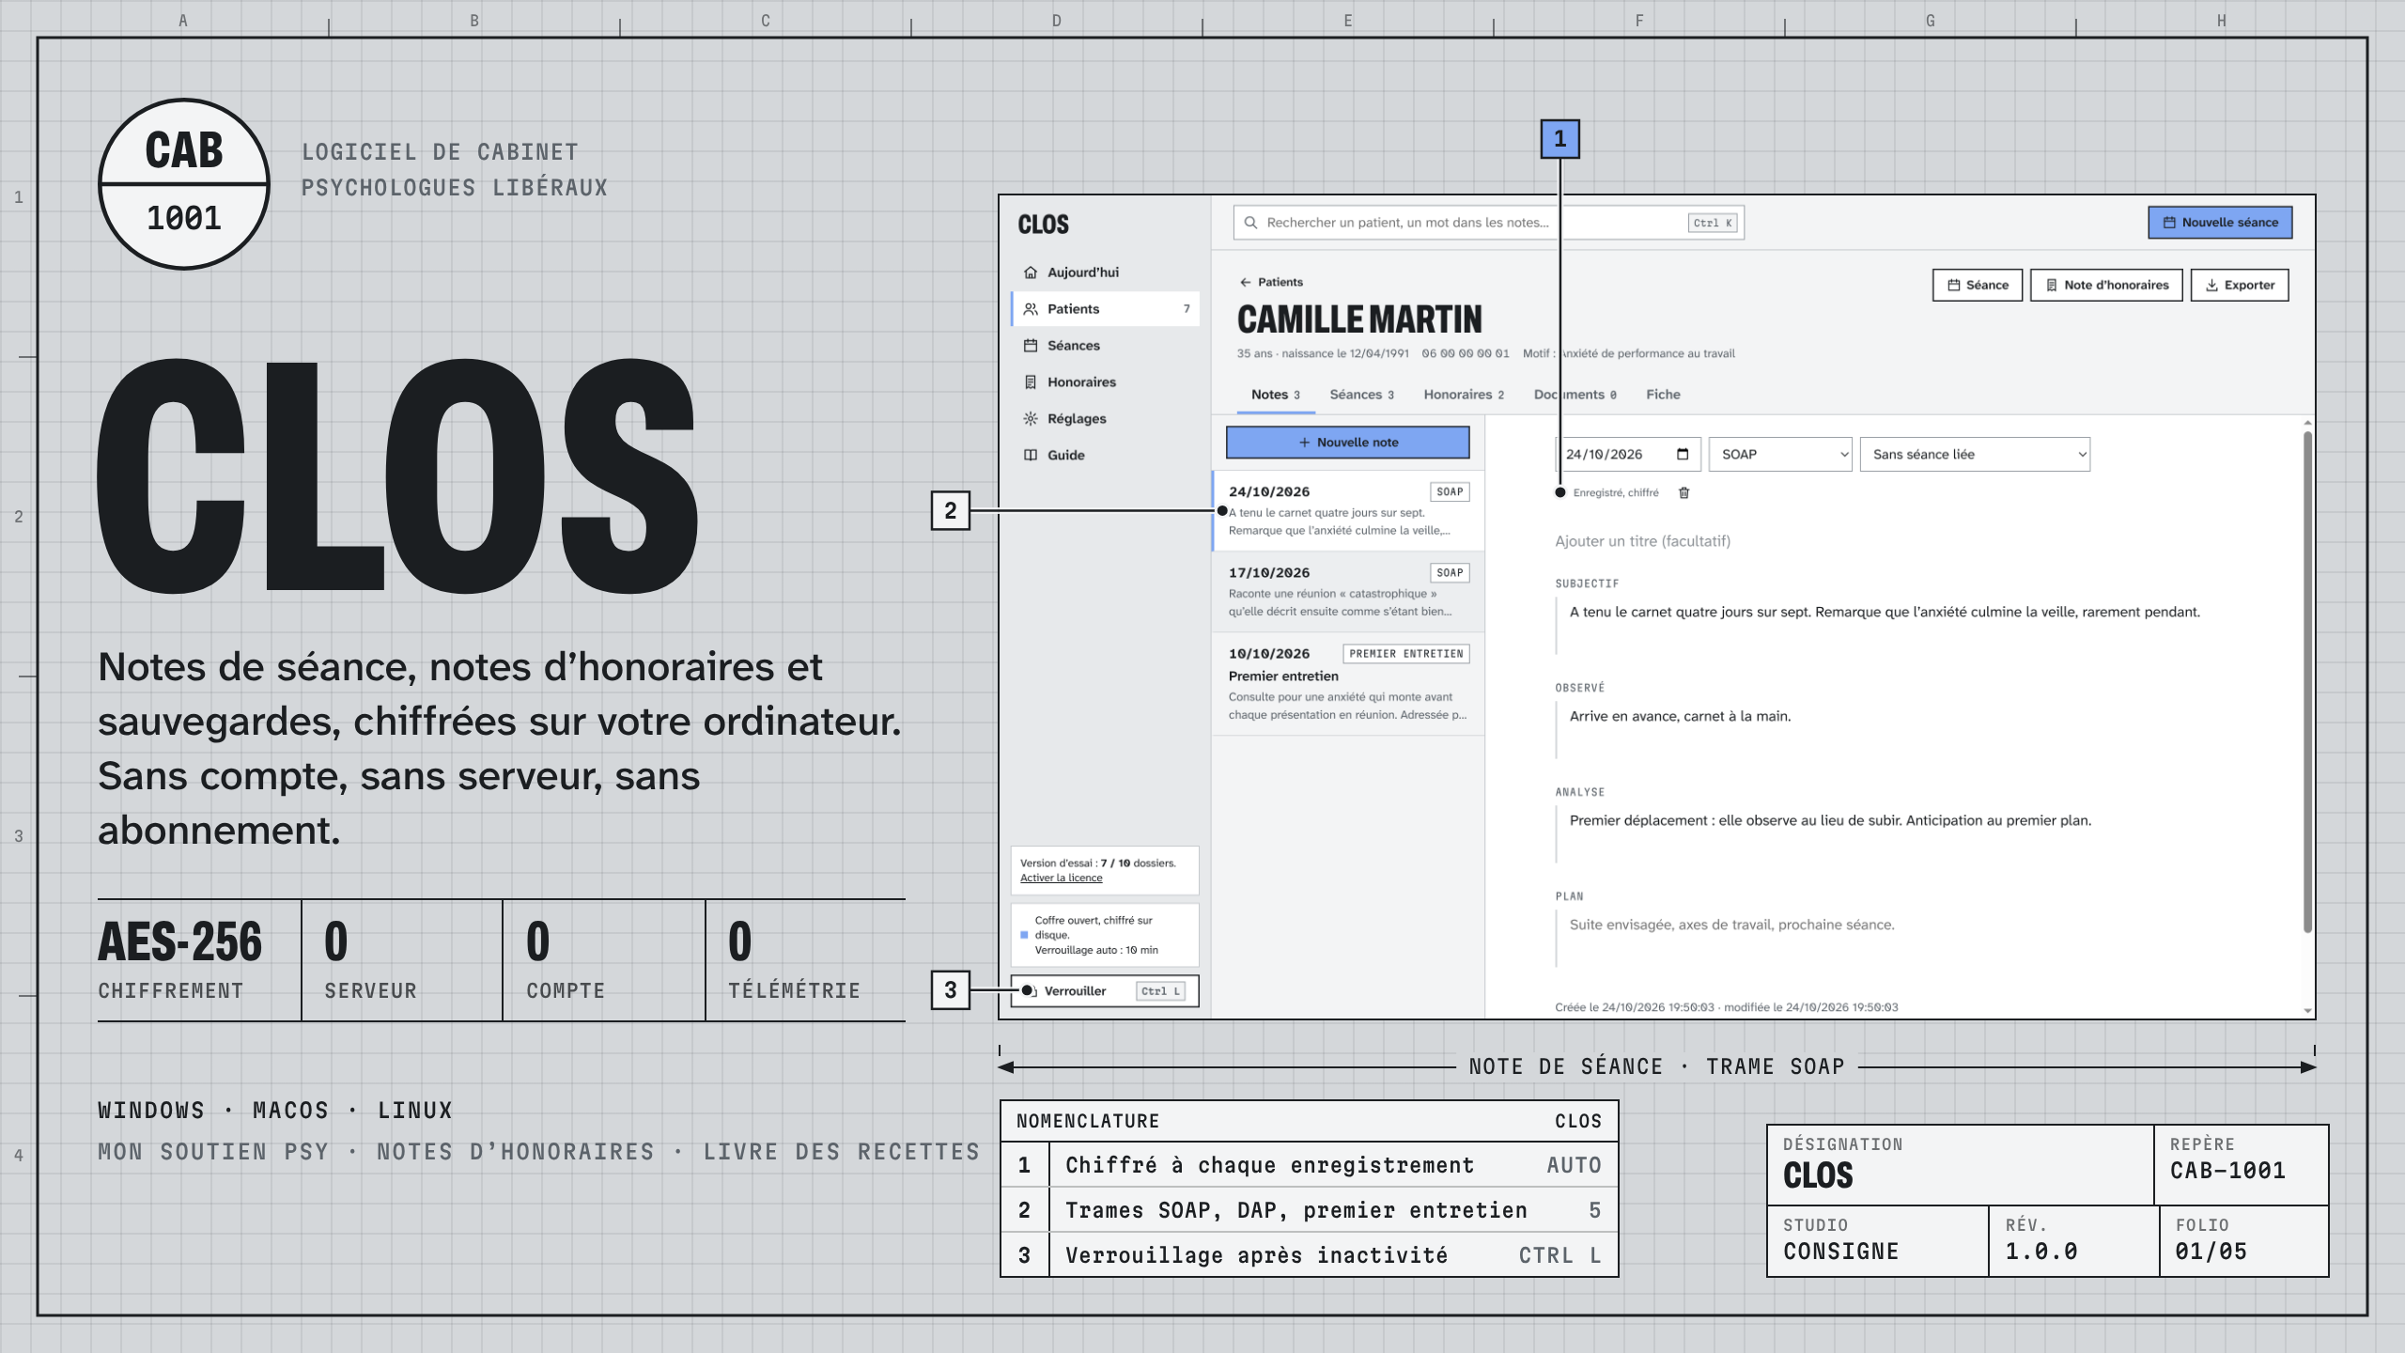Click the Séance button in patient header
Image resolution: width=2405 pixels, height=1353 pixels.
tap(1977, 285)
